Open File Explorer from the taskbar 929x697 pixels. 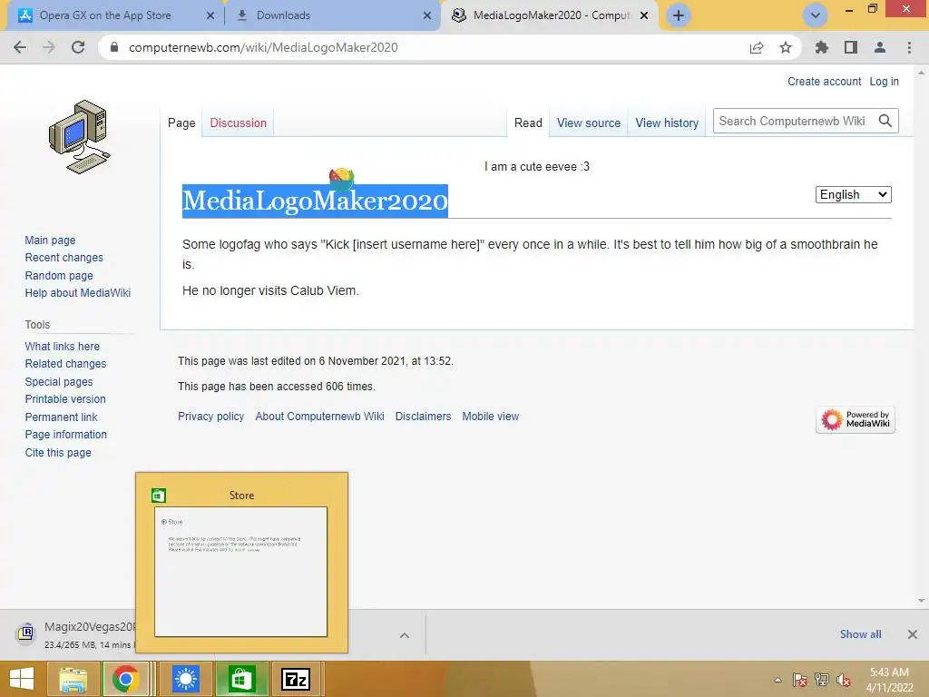(x=73, y=679)
